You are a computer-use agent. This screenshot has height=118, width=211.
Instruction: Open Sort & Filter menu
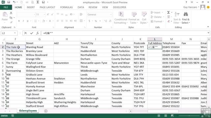[x=177, y=18]
